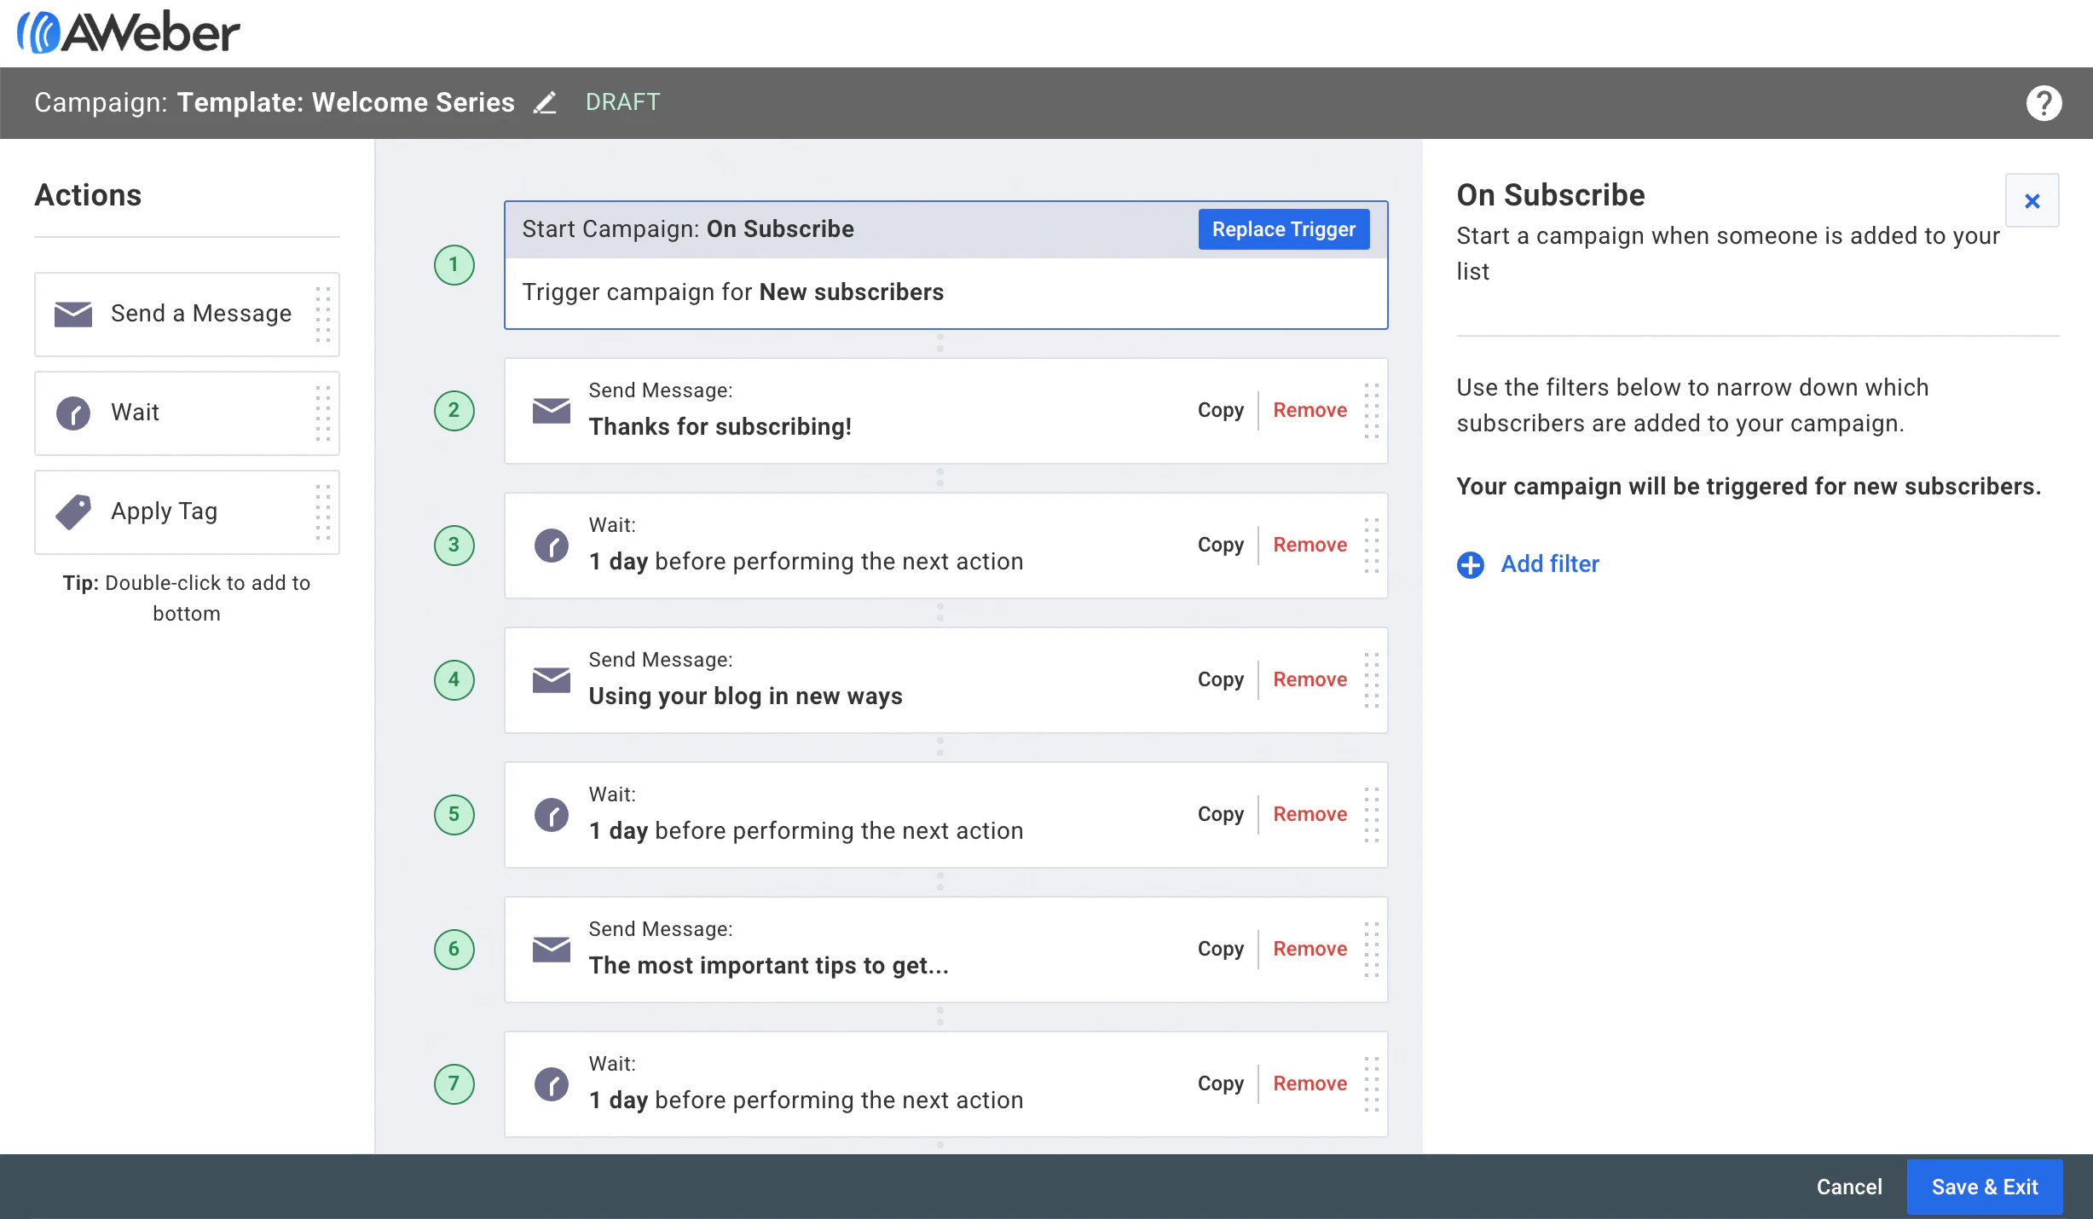
Task: Click the envelope icon on Thanks for subscribing step
Action: (551, 410)
